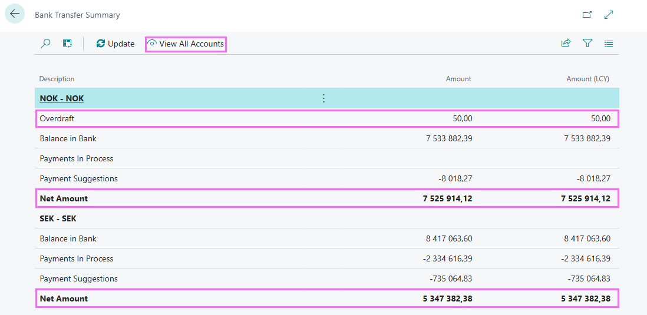Click Amount (LCY) value 7 533 882,39

(587, 138)
